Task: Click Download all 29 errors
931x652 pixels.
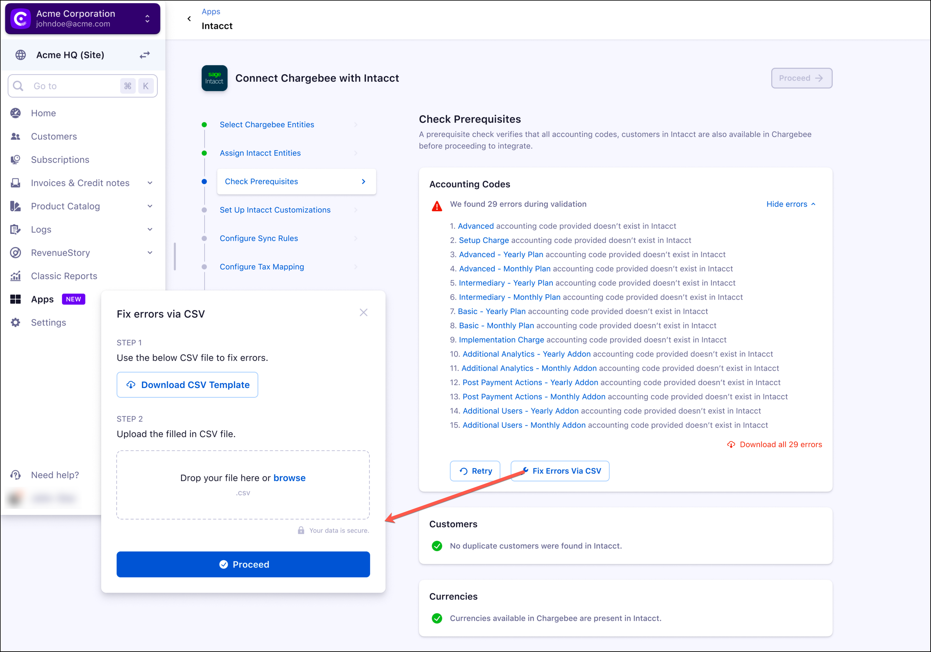Action: tap(775, 445)
